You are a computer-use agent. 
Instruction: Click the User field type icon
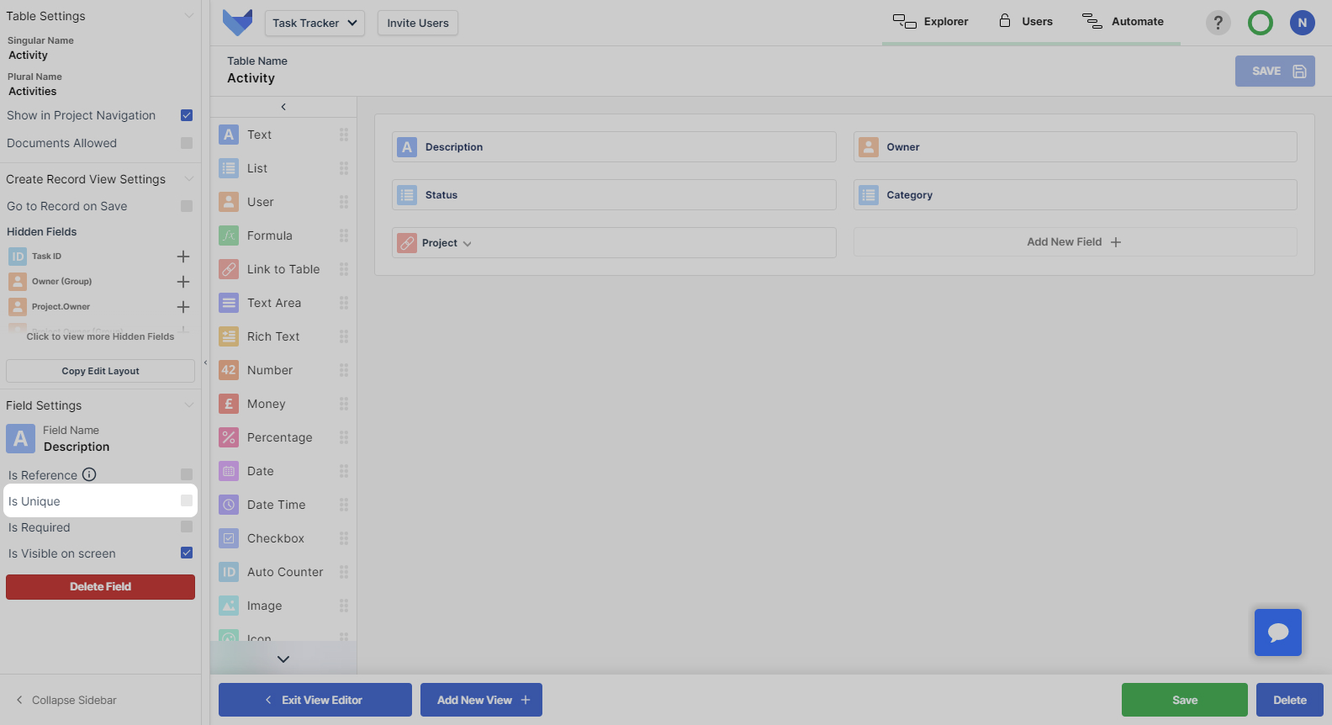(229, 202)
